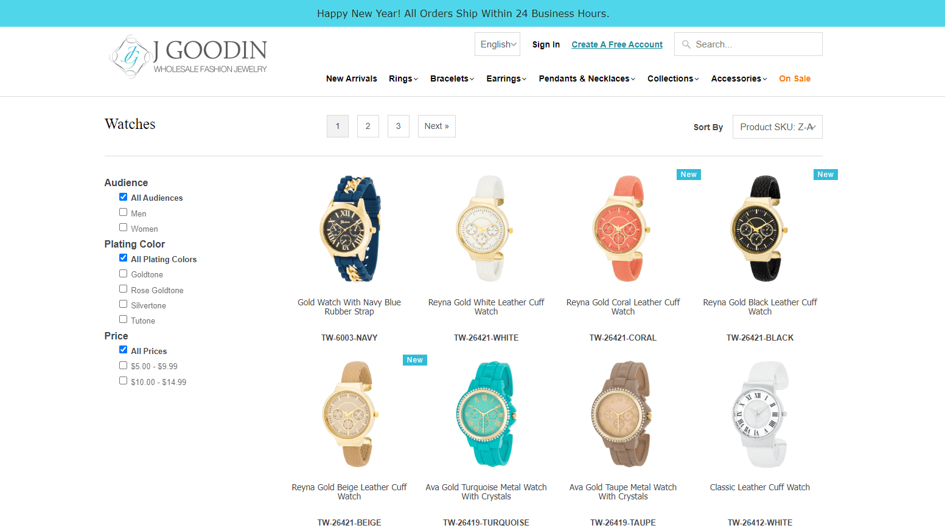Screen dimensions: 945x531
Task: Click the J Goodin logo
Action: click(188, 57)
